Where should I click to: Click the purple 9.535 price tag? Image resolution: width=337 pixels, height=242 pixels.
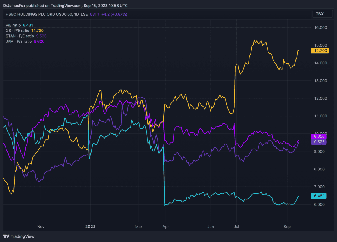click(x=319, y=142)
